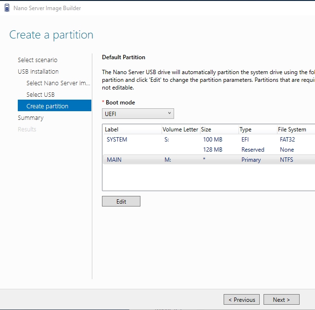Click the Primary type cell

pos(251,160)
